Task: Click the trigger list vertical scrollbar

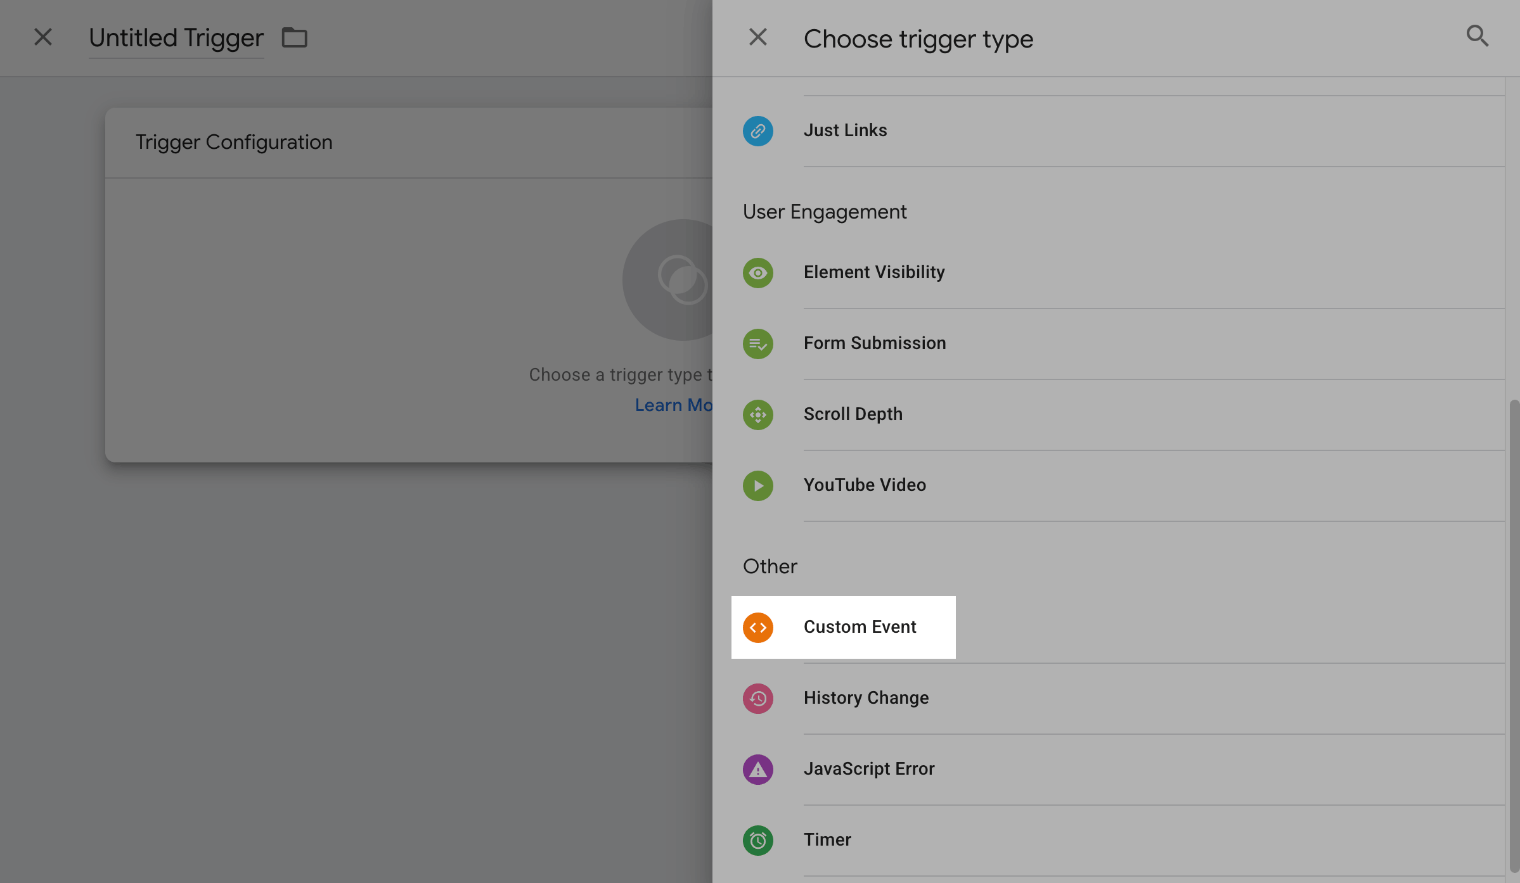Action: click(1514, 633)
